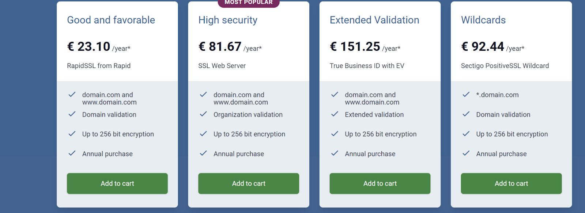585x213 pixels.
Task: Click the 'High security' plan title
Action: (228, 20)
